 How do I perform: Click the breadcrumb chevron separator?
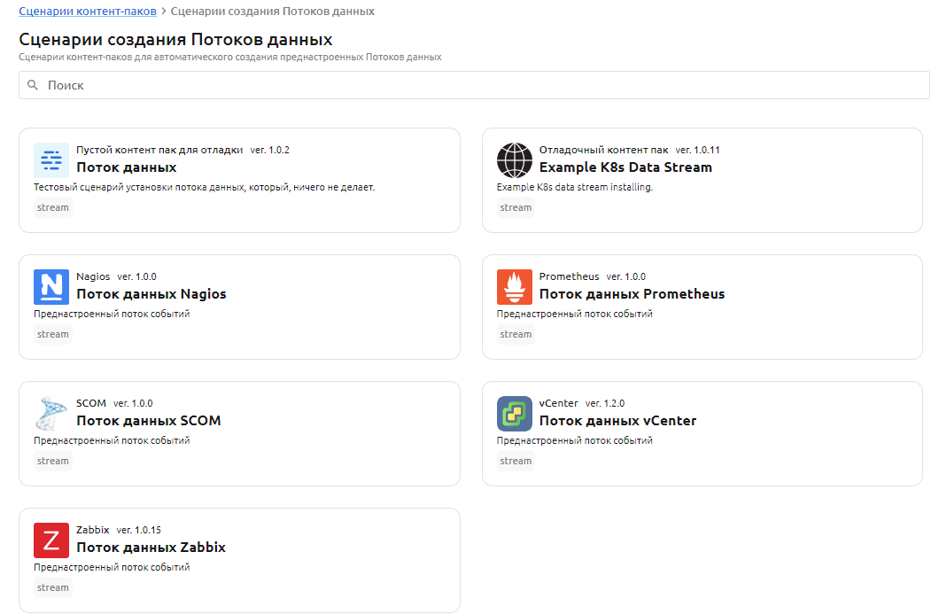tap(164, 12)
